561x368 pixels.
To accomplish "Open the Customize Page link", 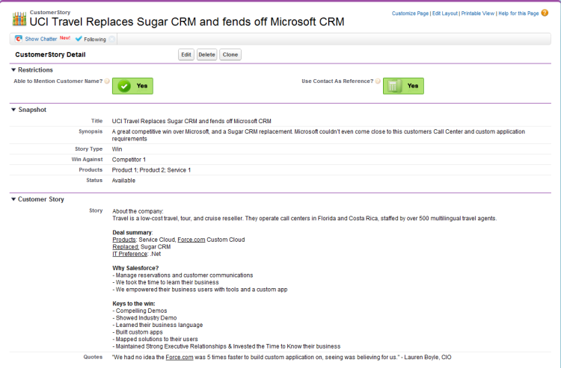I will pos(410,13).
